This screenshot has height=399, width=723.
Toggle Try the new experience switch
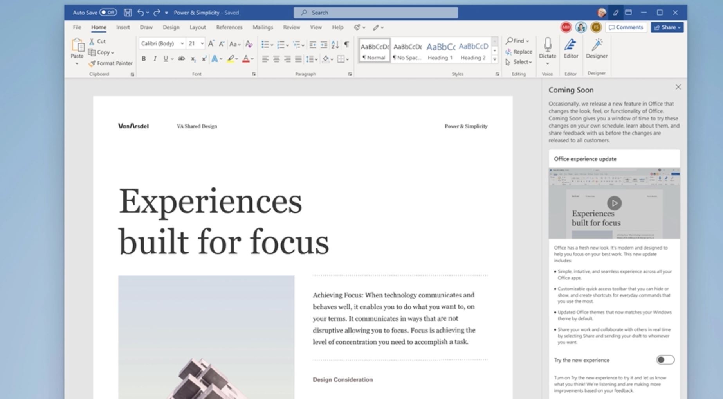665,359
